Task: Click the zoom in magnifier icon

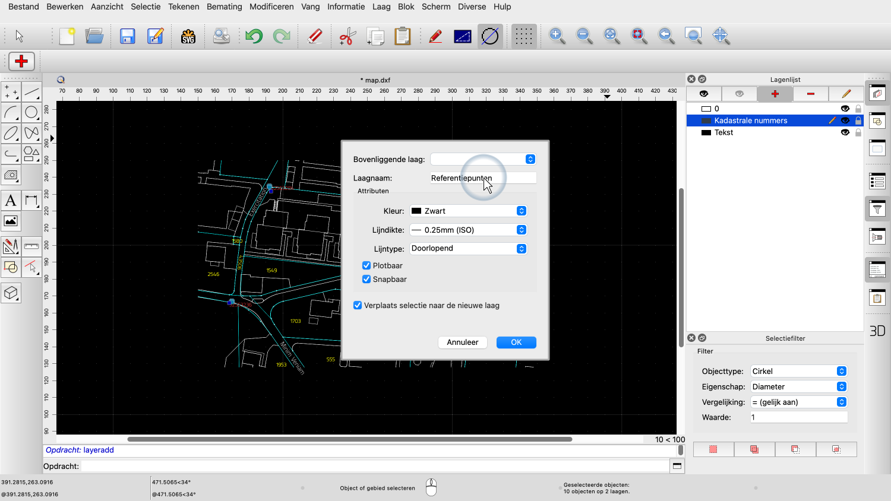Action: (557, 36)
